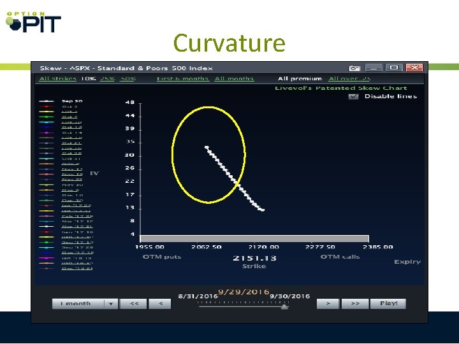Image resolution: width=459 pixels, height=344 pixels.
Task: Open the Oct 28 expiry link
Action: click(71, 154)
